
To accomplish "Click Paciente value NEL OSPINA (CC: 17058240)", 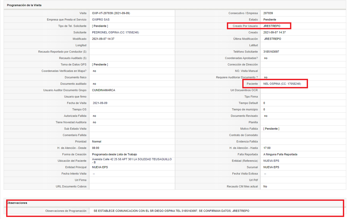I will pos(282,84).
